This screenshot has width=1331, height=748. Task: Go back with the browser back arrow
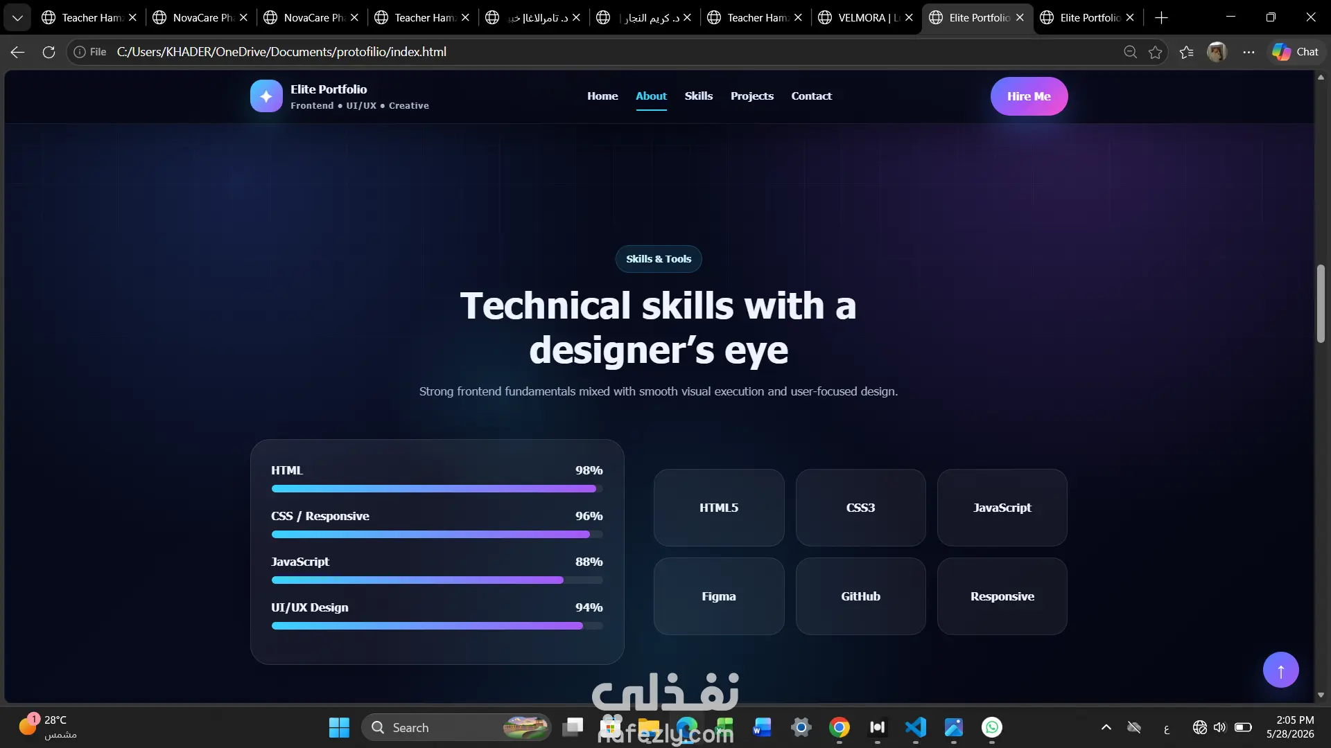[18, 52]
